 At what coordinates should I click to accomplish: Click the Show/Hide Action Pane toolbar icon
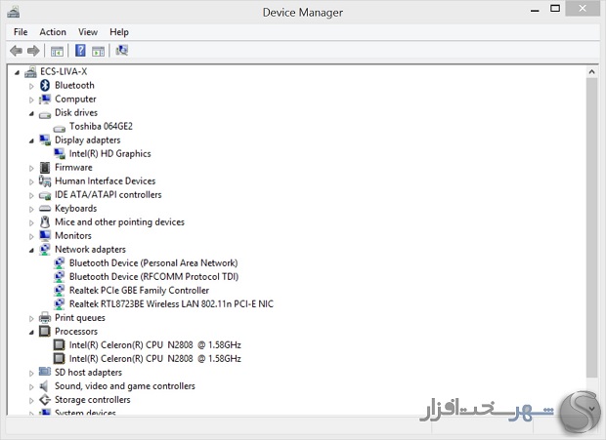[98, 51]
